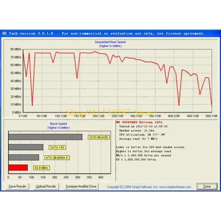This screenshot has width=221, height=221.
Task: Click the SCSI Ultra320 yellow label
Action: click(98, 137)
